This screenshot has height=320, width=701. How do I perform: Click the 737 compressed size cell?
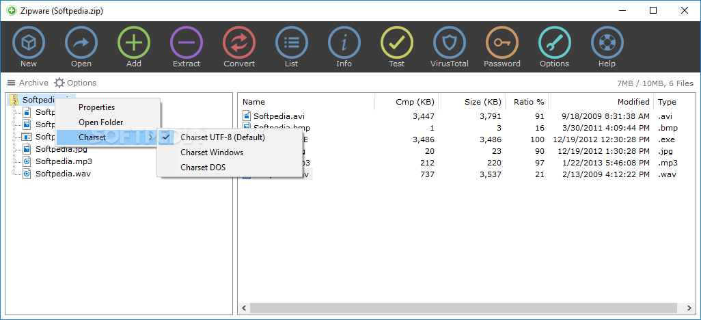pyautogui.click(x=428, y=174)
